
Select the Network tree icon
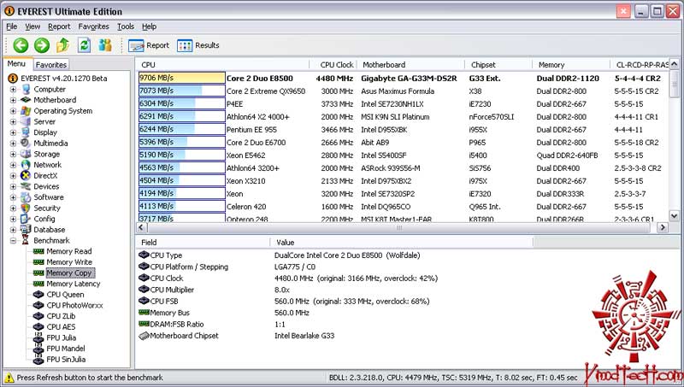tap(26, 165)
